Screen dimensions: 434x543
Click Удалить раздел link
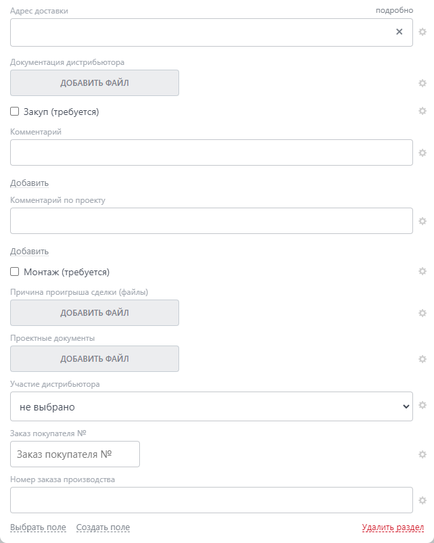pyautogui.click(x=393, y=527)
